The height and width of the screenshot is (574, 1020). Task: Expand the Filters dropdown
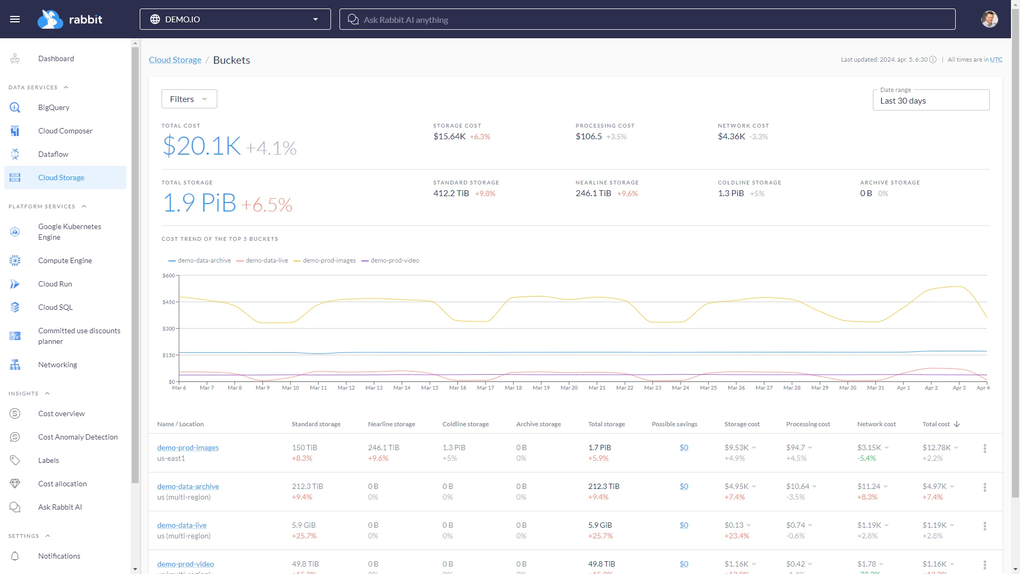(189, 99)
